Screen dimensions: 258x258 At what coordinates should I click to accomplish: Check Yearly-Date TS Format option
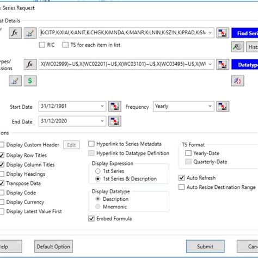[188, 153]
